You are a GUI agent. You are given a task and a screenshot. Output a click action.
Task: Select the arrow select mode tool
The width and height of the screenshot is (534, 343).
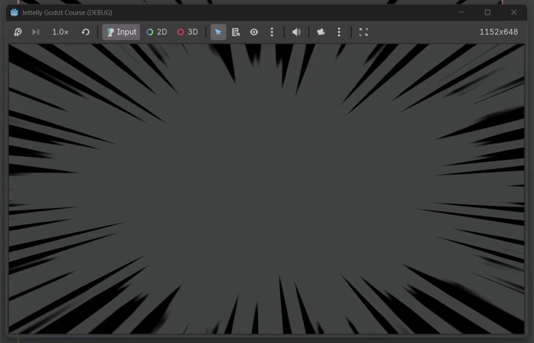pos(218,32)
